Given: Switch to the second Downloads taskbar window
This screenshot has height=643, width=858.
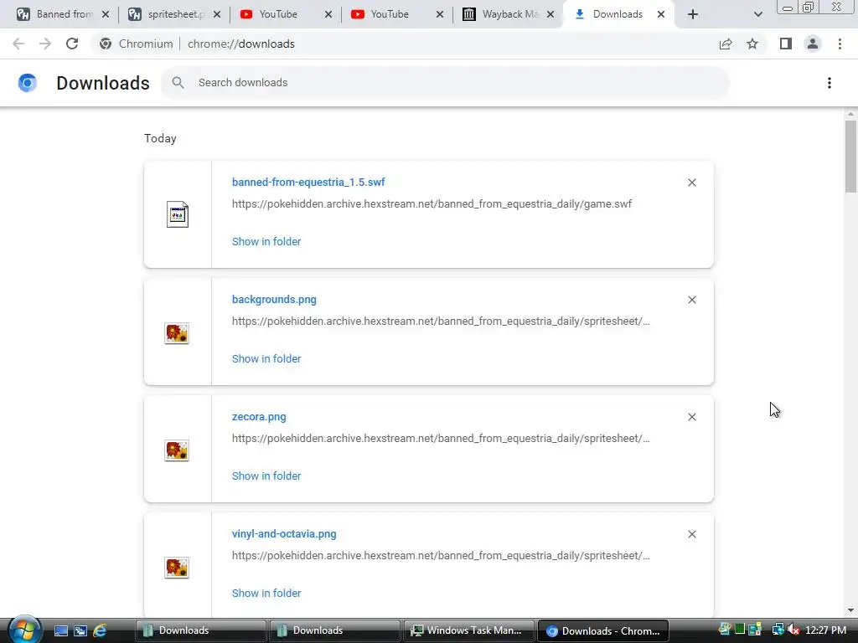Looking at the screenshot, I should pos(334,630).
